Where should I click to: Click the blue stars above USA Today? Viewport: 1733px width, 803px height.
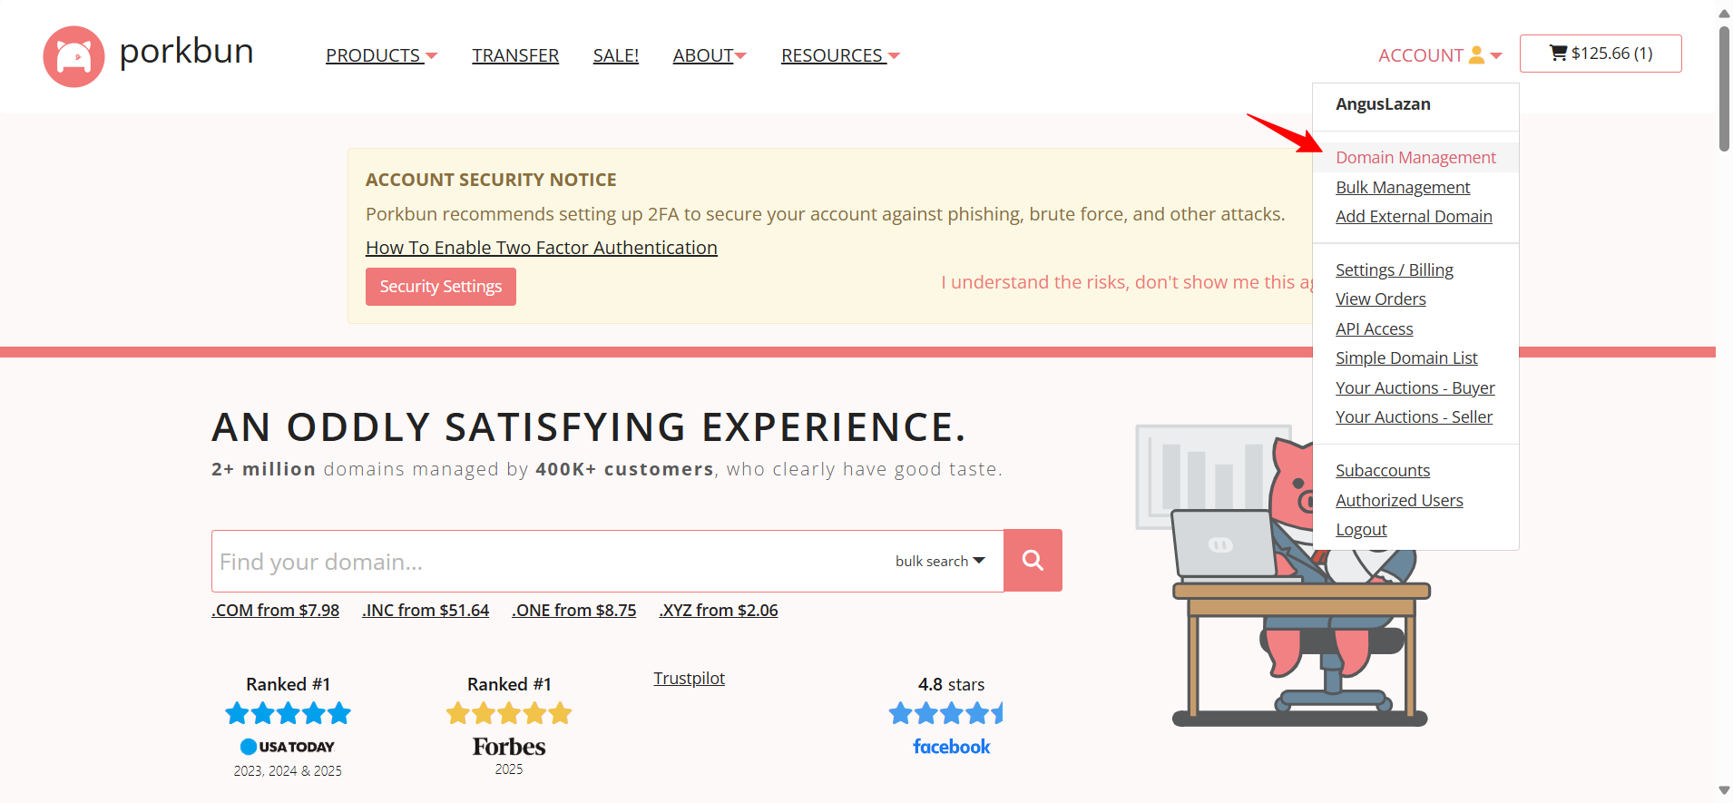tap(288, 713)
